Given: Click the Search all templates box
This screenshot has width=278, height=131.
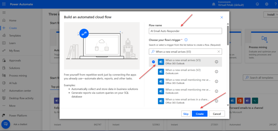Looking at the screenshot, I should tap(260, 78).
